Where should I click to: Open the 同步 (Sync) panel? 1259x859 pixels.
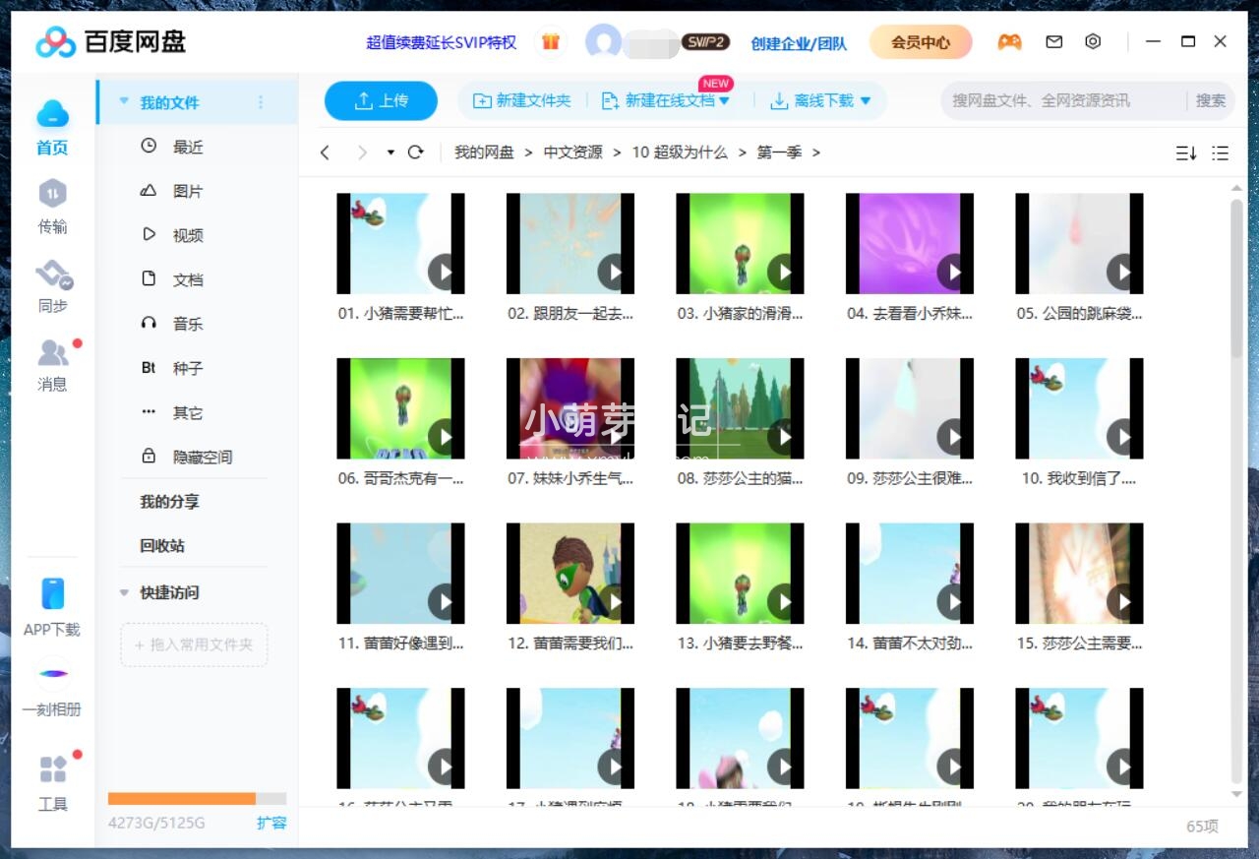(x=53, y=285)
